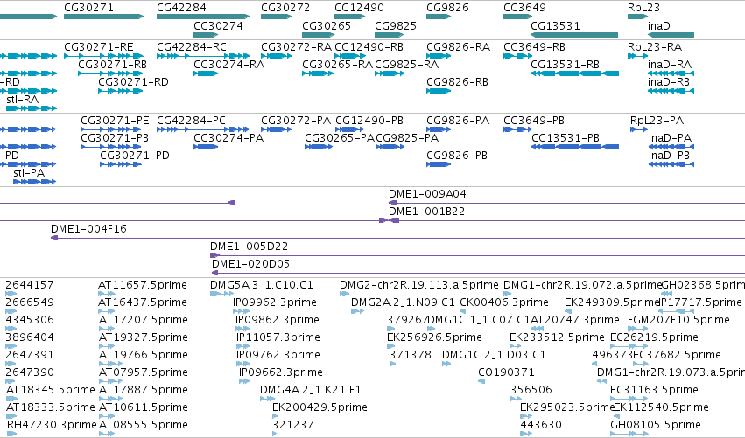The width and height of the screenshot is (745, 438).
Task: Click the RpL23-RA transcript label
Action: (x=655, y=47)
